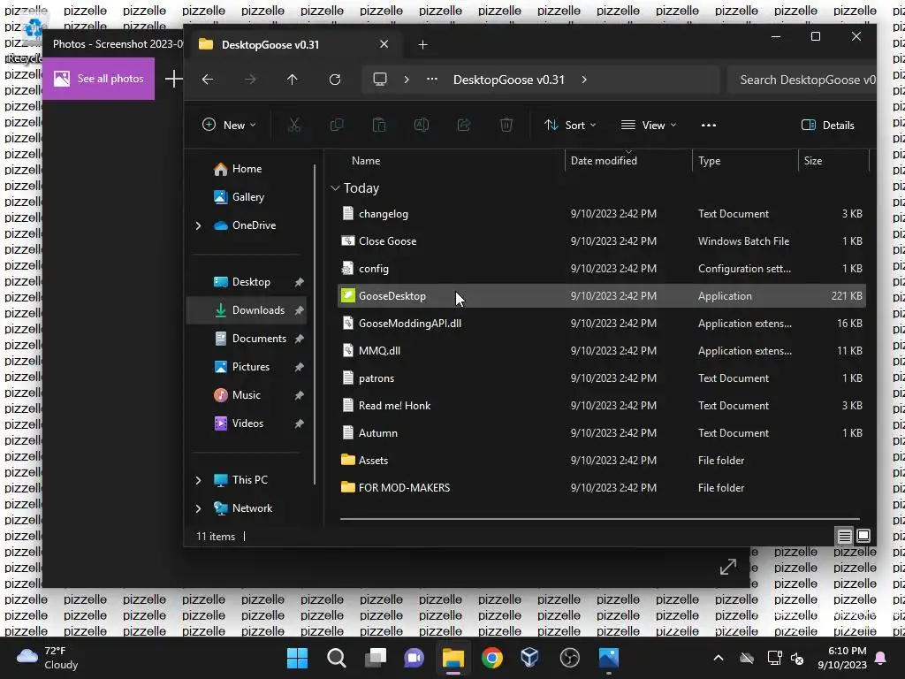
Task: Open hidden breadcrumb path ellipsis
Action: pos(431,80)
